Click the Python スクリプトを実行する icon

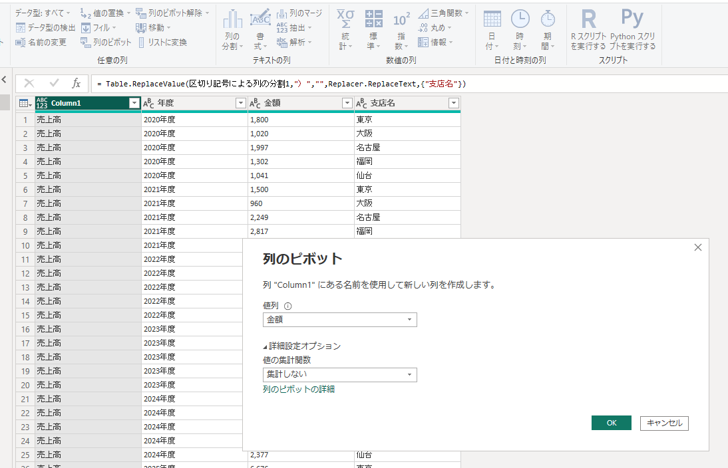tap(632, 19)
